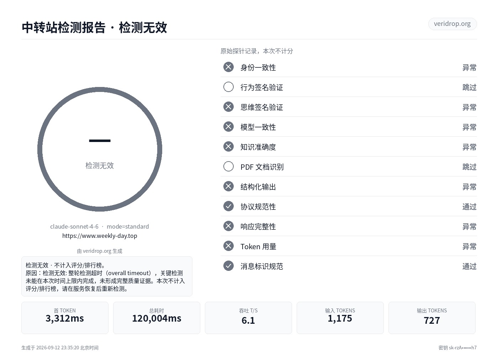This screenshot has width=498, height=355.
Task: Select the 总耗时 120,004ms card
Action: tap(157, 318)
